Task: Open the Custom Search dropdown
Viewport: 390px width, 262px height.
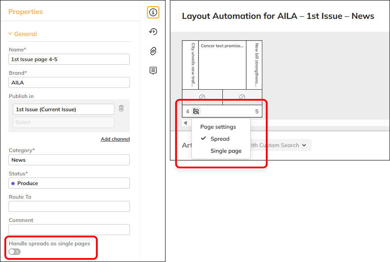Action: (x=277, y=145)
